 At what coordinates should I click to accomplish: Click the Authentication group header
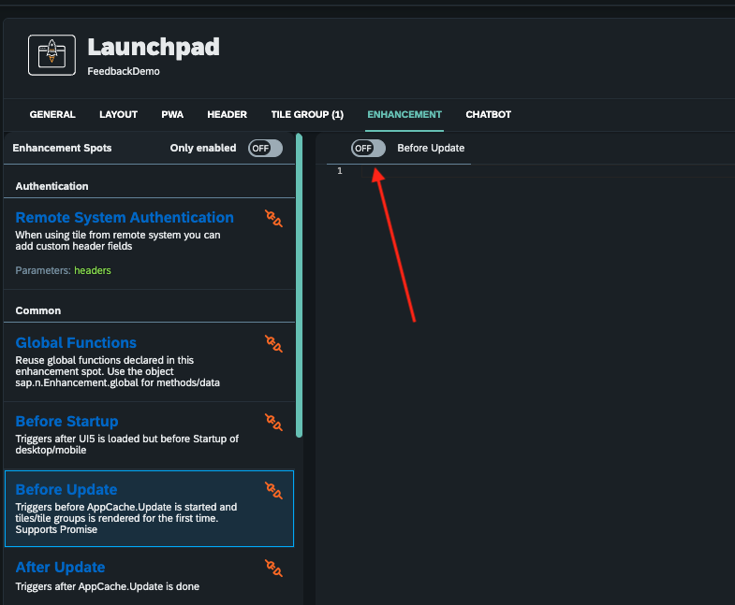[52, 186]
